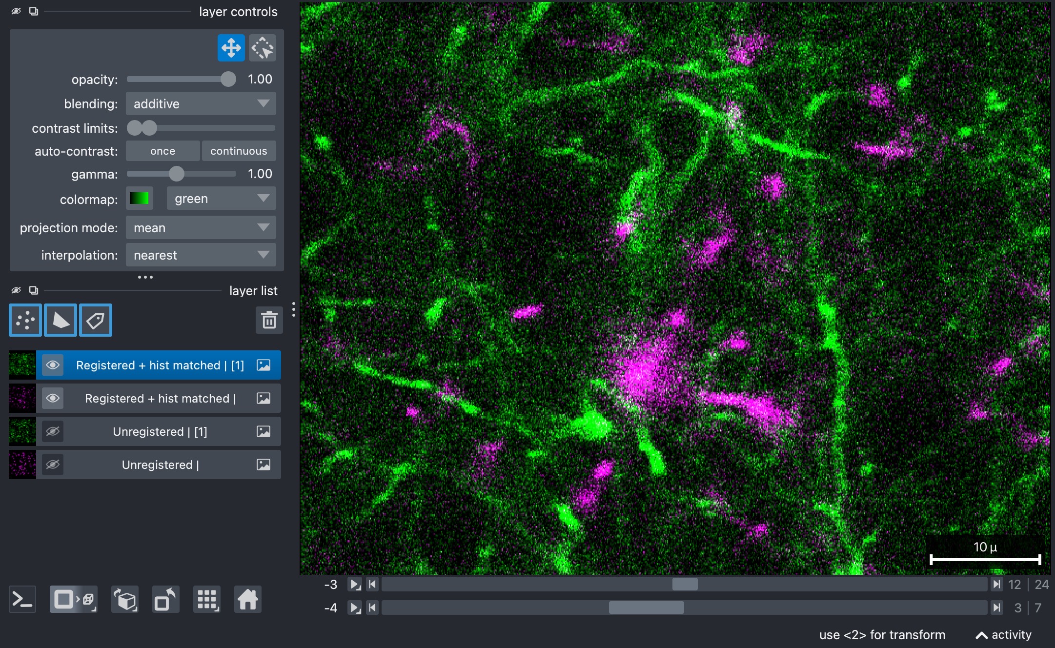Toggle 2D/3D view mode button
1055x648 pixels.
74,599
